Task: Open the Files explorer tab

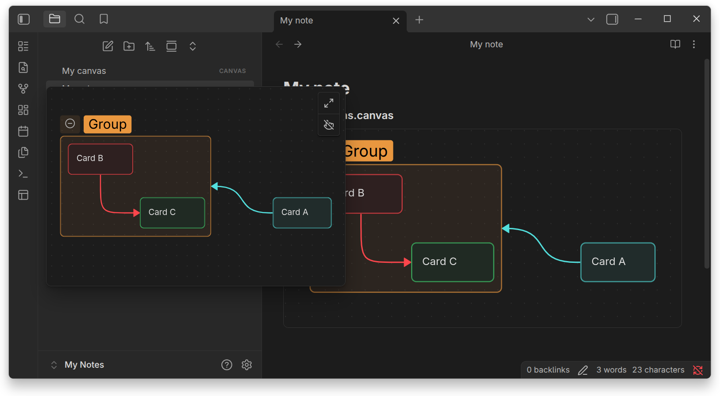Action: click(54, 19)
